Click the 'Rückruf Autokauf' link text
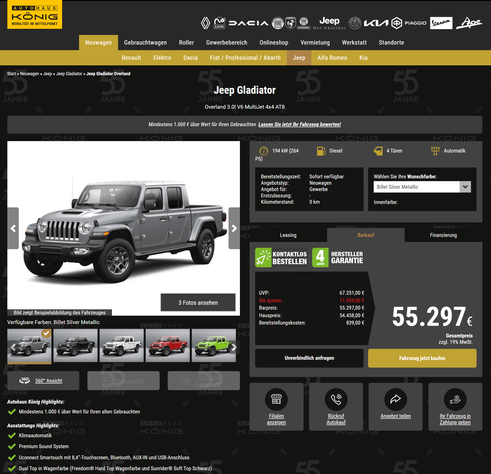The height and width of the screenshot is (474, 491). coord(336,419)
